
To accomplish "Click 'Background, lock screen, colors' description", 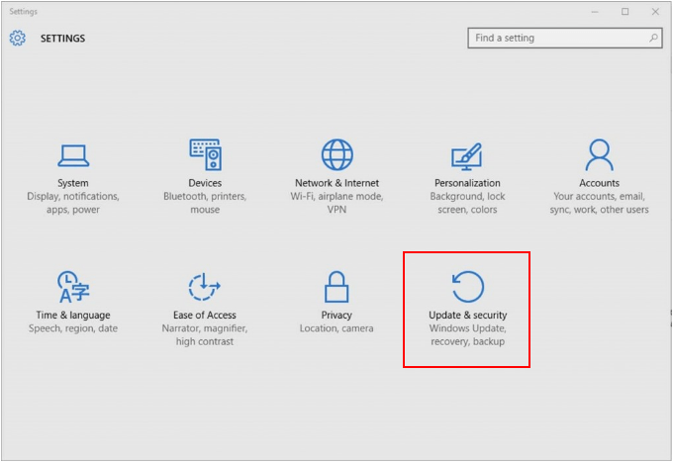I will pos(467,203).
